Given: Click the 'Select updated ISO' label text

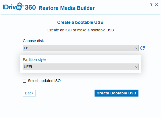Looking at the screenshot, I should coord(44,81).
